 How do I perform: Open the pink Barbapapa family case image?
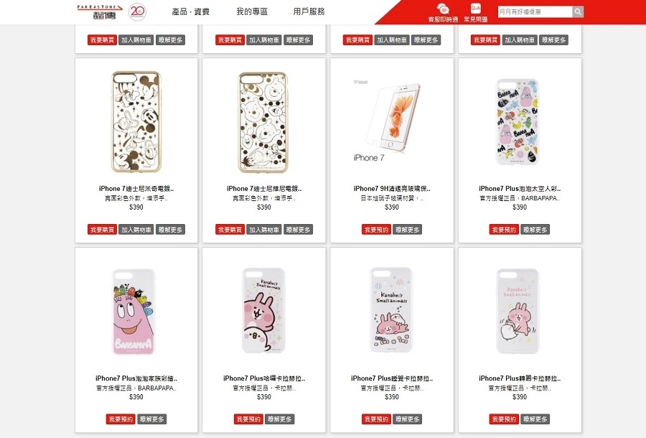point(134,312)
